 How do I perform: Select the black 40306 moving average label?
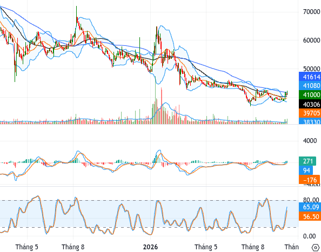coord(310,104)
